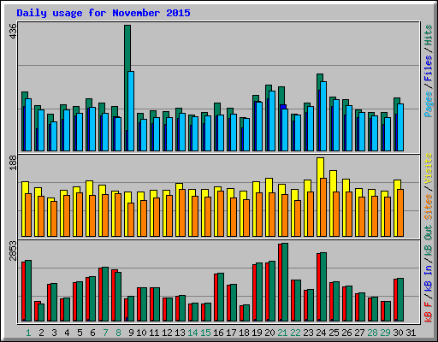The height and width of the screenshot is (342, 438).
Task: Click day 30 on the x-axis
Action: (398, 333)
